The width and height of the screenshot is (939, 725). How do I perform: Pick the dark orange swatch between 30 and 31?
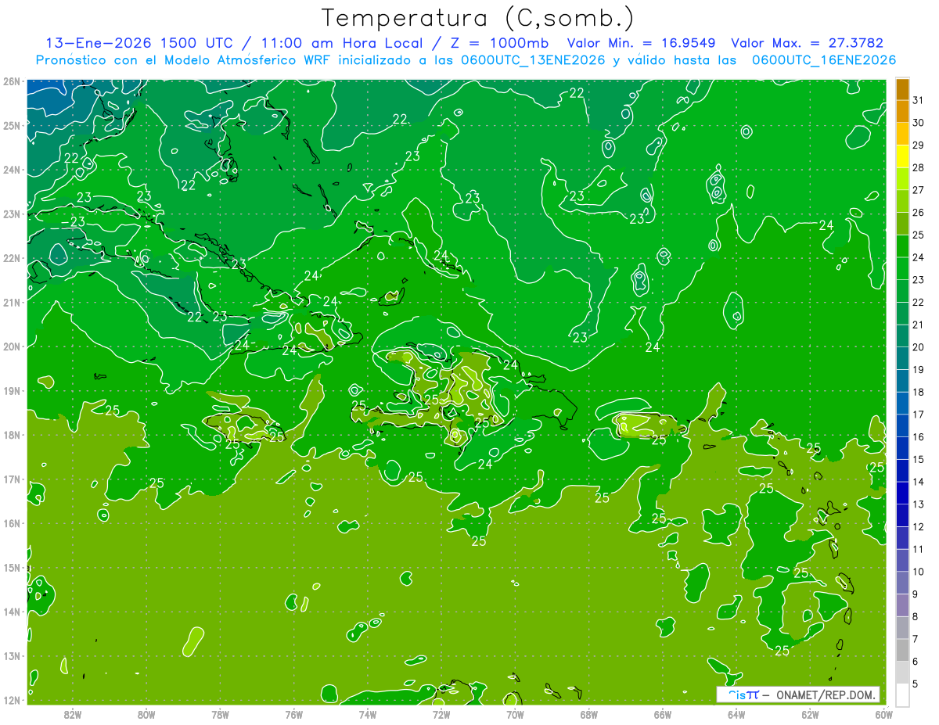click(902, 112)
